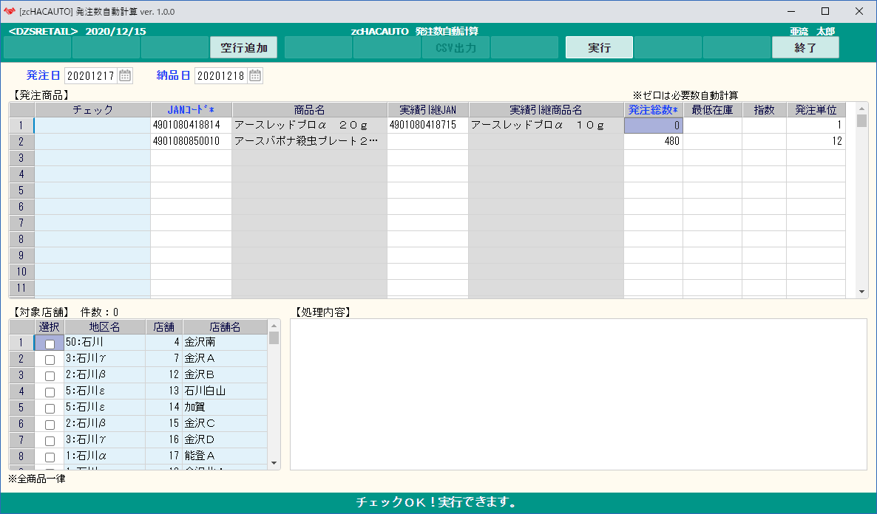The width and height of the screenshot is (877, 514).
Task: Select the 指数 column header
Action: (x=765, y=110)
